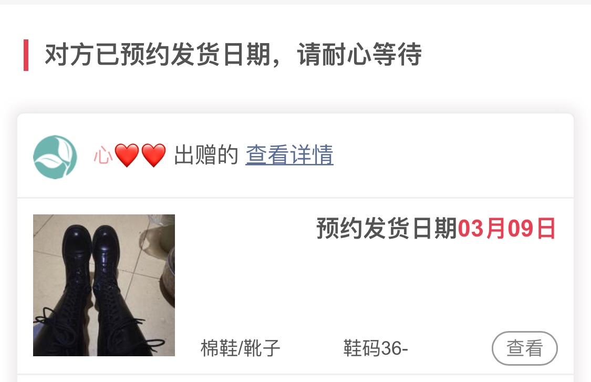
Task: Click the 预约发货日期 label
Action: coord(387,229)
